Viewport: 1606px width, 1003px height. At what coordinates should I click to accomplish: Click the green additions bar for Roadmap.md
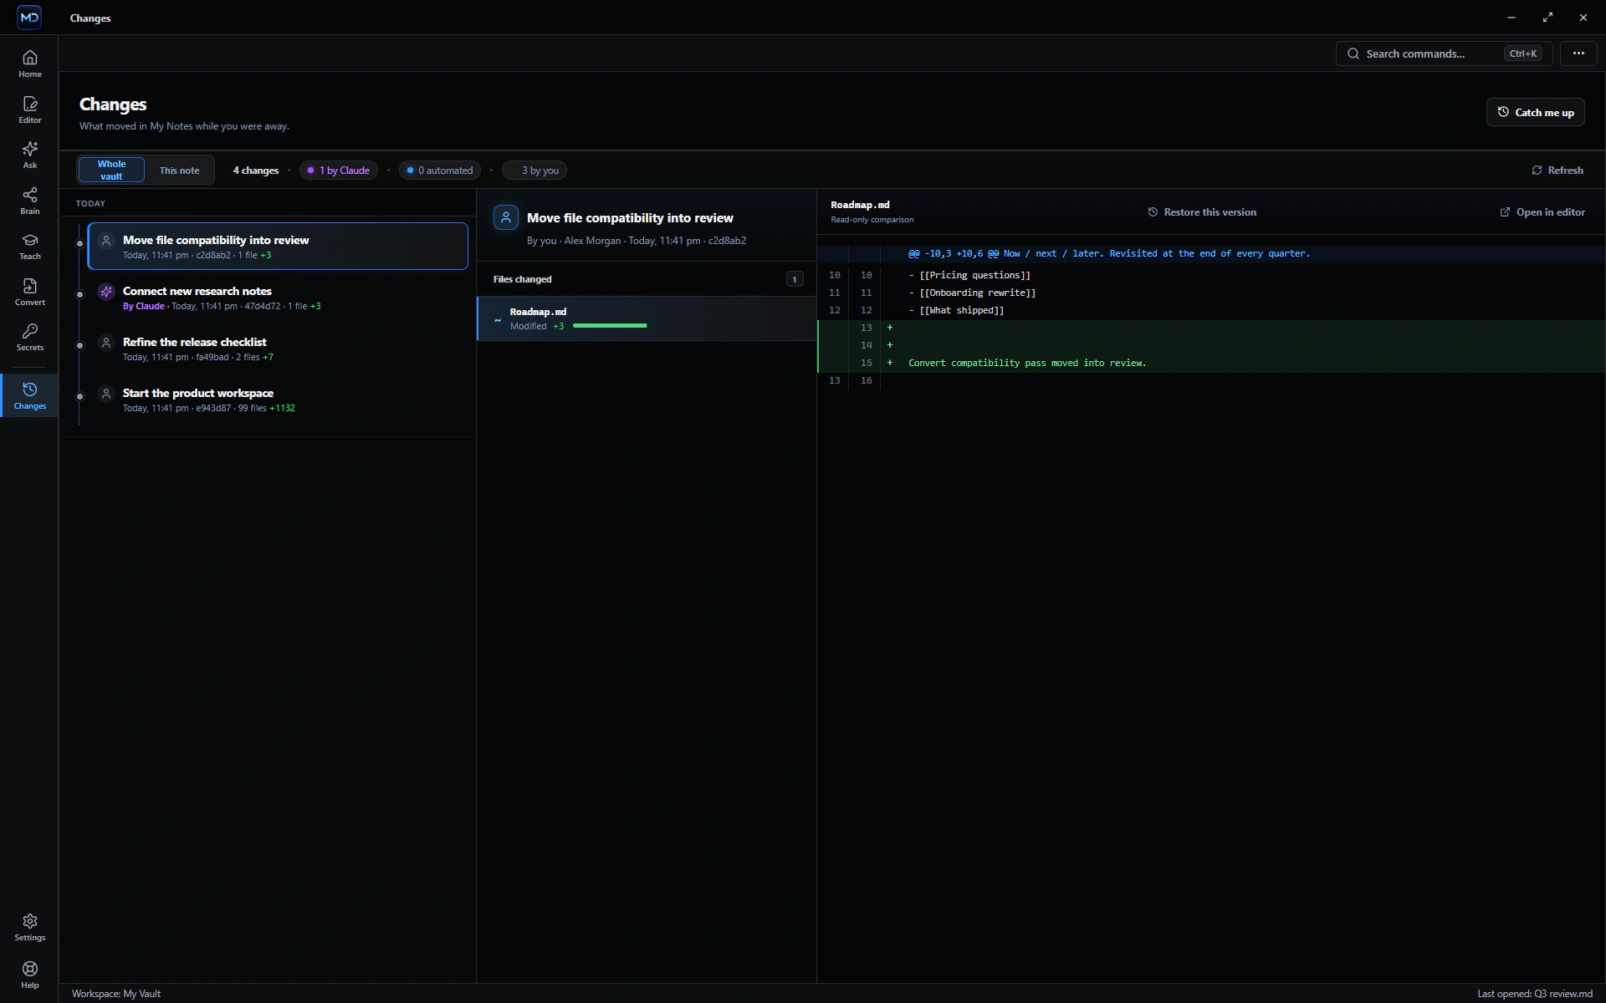pos(610,326)
